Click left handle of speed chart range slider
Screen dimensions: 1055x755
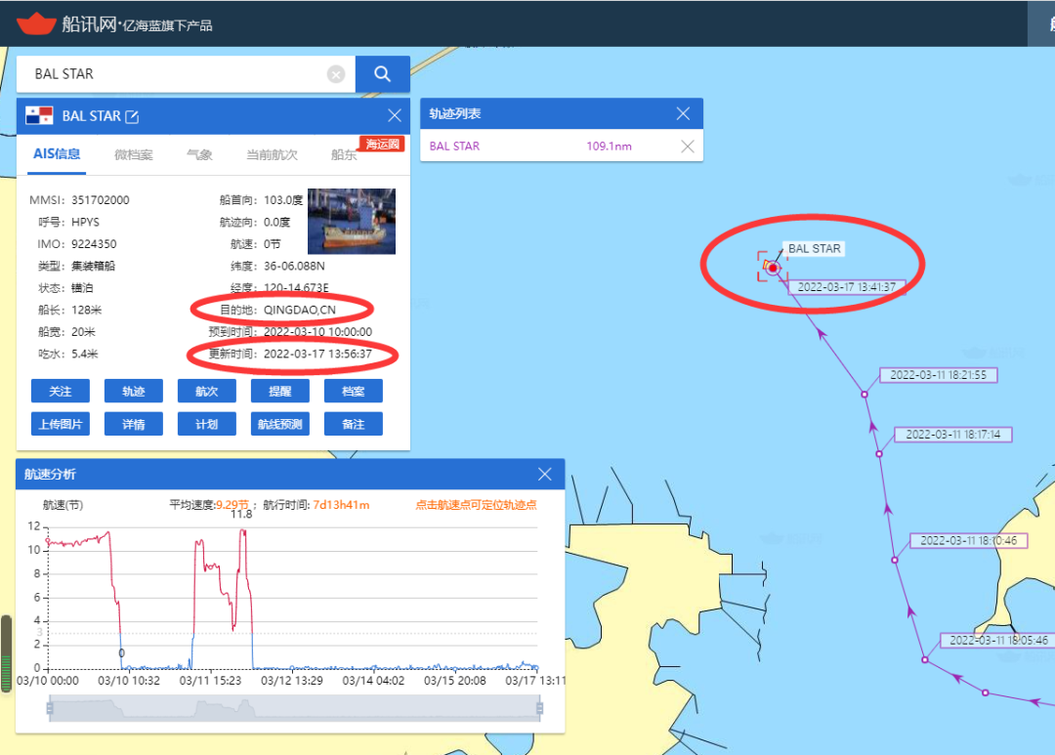[x=50, y=707]
